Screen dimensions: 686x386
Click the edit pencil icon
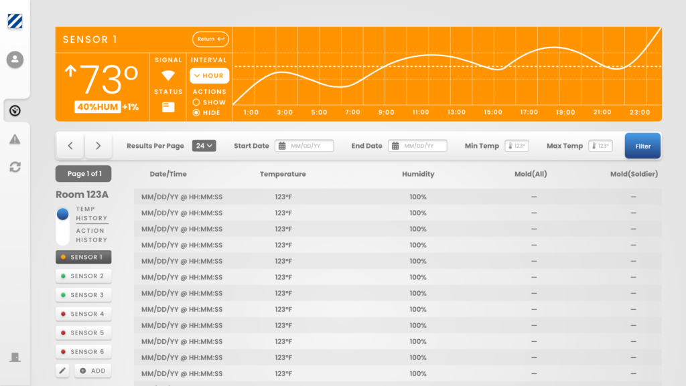(62, 371)
